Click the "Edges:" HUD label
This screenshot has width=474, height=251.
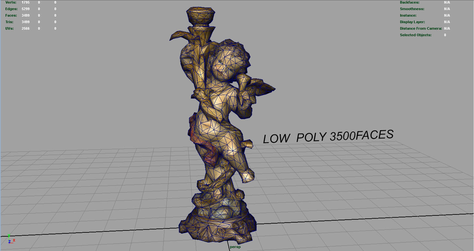coord(11,9)
